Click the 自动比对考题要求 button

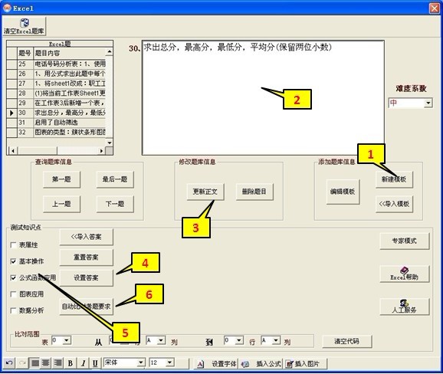click(86, 307)
